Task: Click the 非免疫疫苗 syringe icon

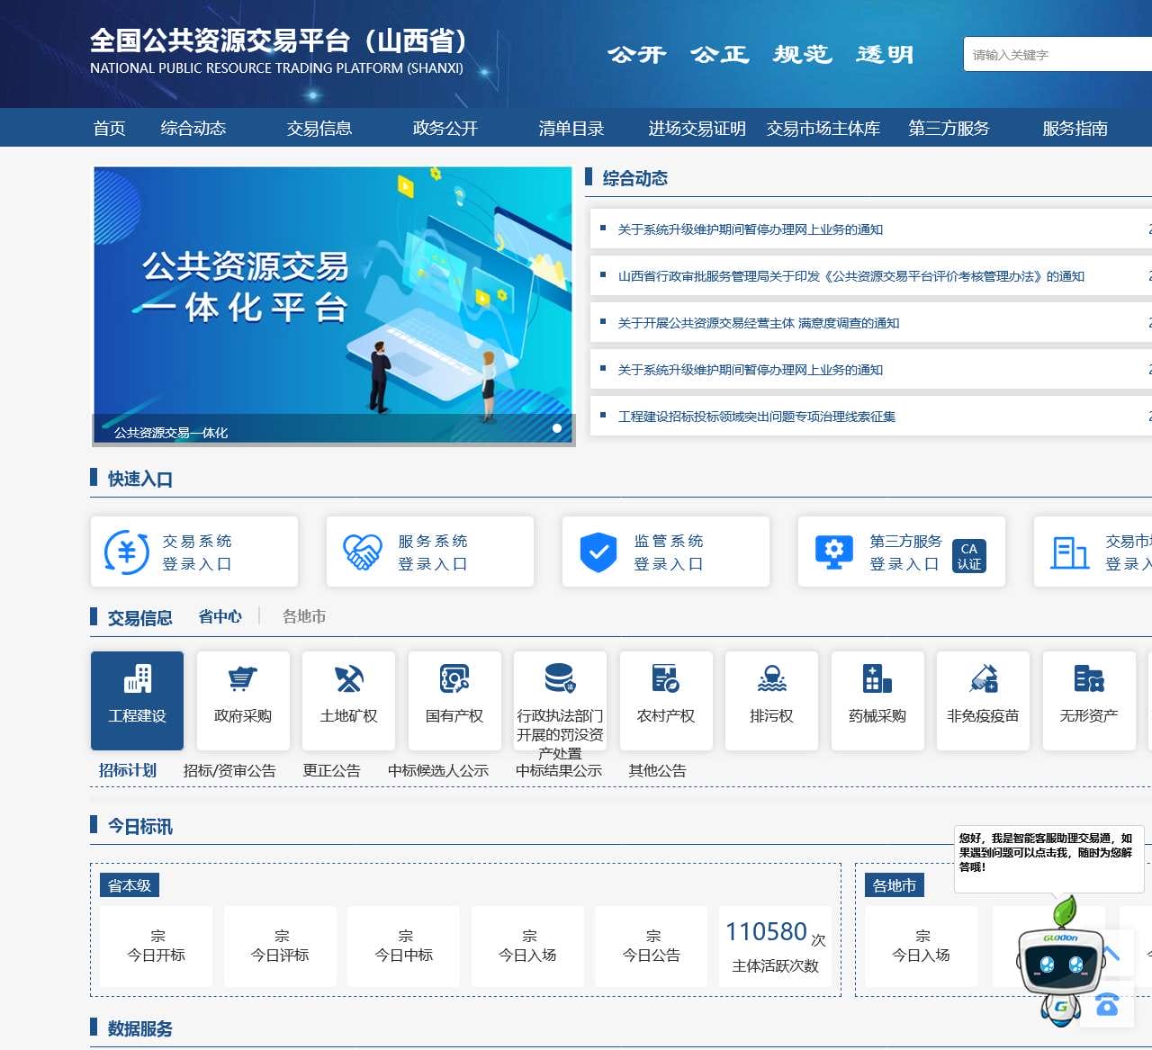Action: click(x=983, y=679)
